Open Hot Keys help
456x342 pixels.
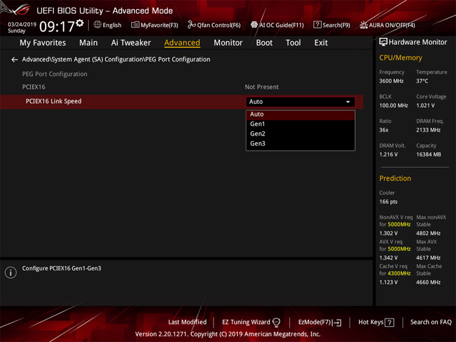click(x=376, y=322)
